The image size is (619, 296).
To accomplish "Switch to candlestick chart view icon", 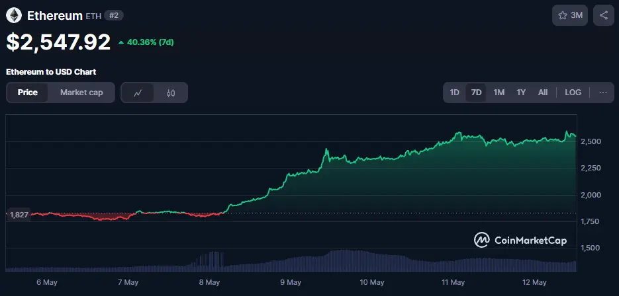I will click(171, 92).
